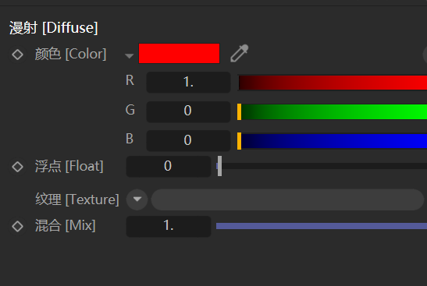Image resolution: width=427 pixels, height=286 pixels.
Task: Pick a color with the eyedropper icon
Action: point(240,53)
